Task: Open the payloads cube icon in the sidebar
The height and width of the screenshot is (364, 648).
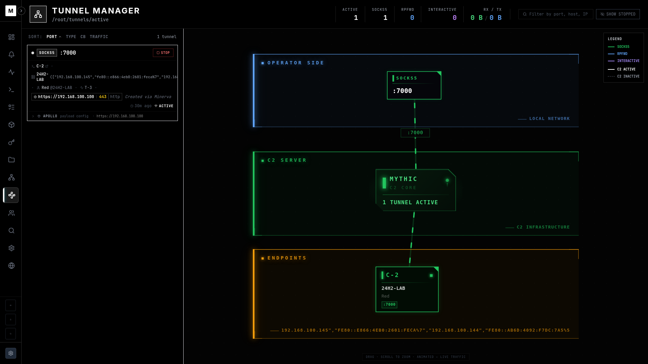Action: coord(11,125)
